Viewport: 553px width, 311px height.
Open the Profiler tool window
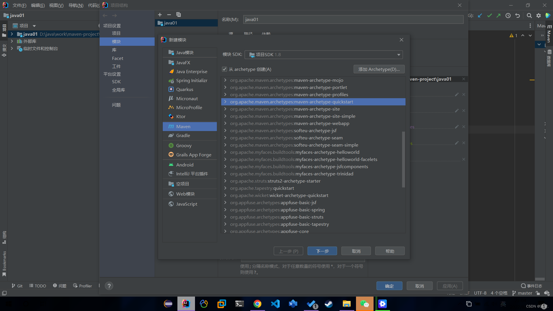(x=82, y=286)
